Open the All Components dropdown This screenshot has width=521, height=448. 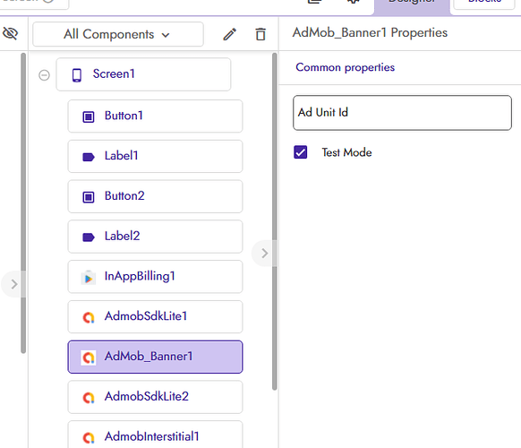[118, 34]
